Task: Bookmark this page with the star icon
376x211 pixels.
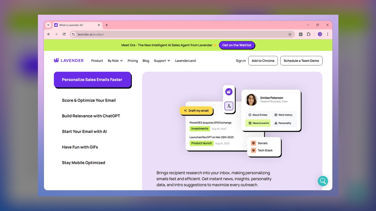Action: point(290,34)
